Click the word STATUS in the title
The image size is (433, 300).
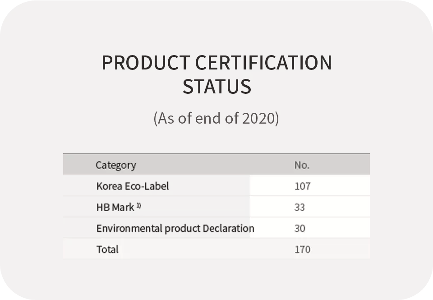tap(217, 87)
